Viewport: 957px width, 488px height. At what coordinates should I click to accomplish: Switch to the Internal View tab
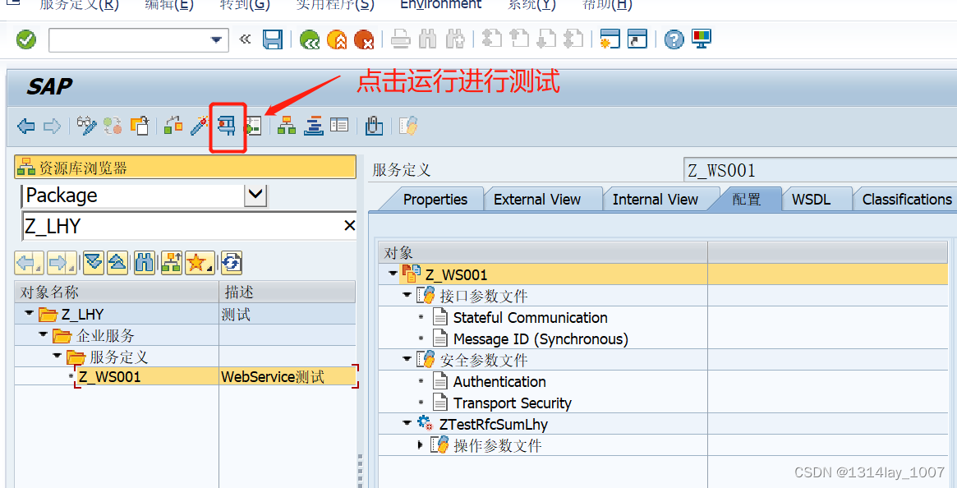(x=655, y=200)
